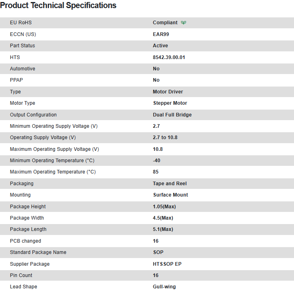
Task: Click the PPAP row label
Action: click(17, 80)
